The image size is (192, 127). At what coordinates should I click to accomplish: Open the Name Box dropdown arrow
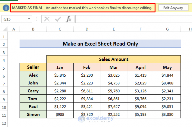coord(29,19)
